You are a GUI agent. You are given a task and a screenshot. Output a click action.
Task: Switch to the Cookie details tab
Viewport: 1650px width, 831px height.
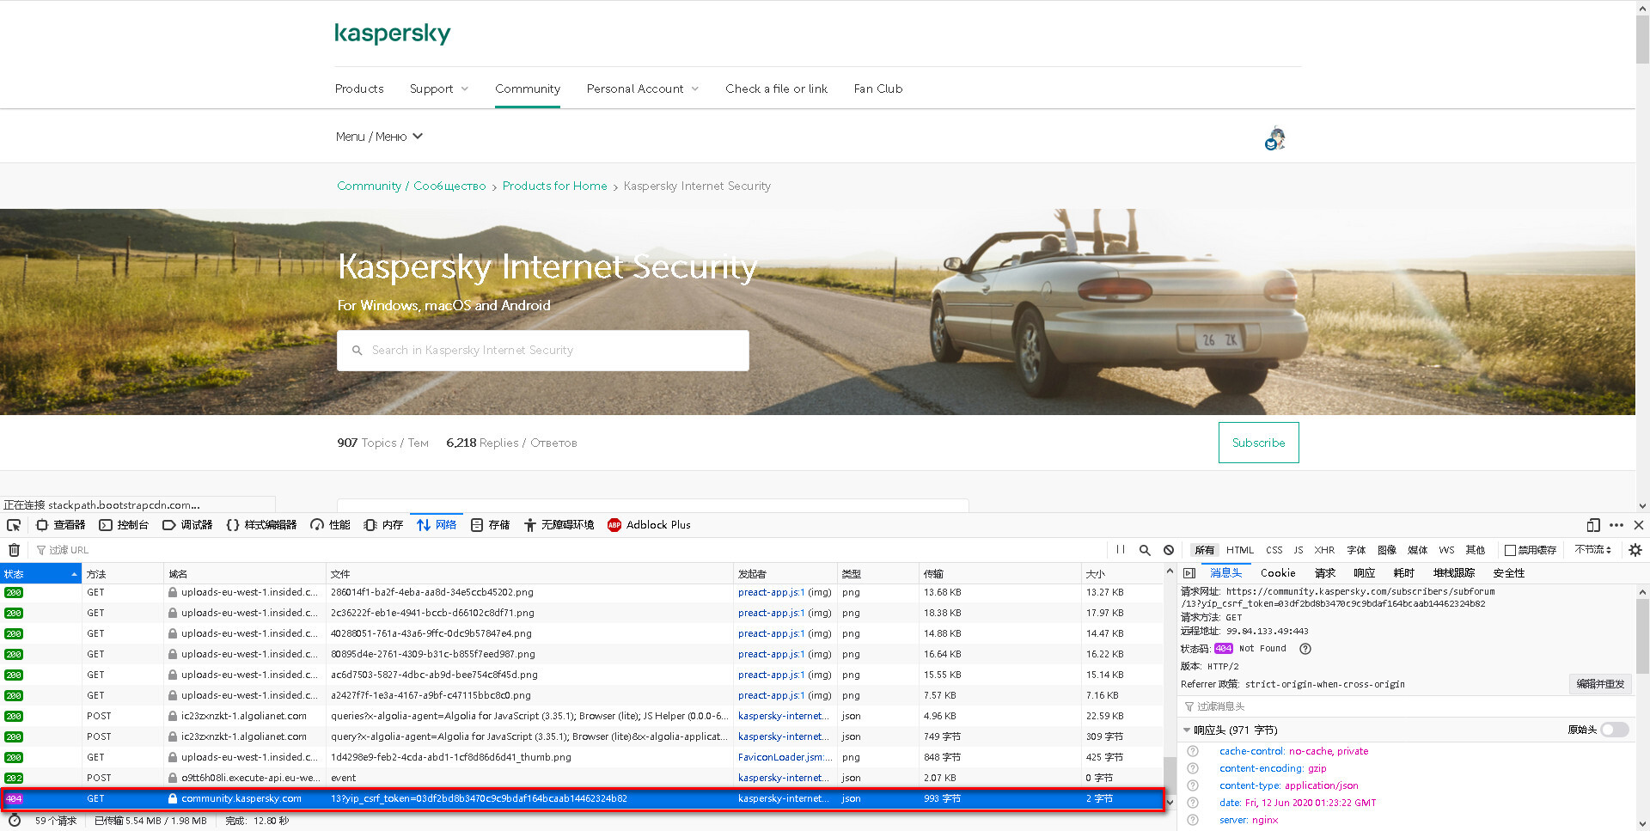(x=1278, y=573)
